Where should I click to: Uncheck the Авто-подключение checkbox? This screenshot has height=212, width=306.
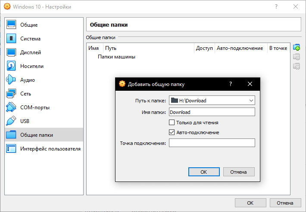(172, 132)
